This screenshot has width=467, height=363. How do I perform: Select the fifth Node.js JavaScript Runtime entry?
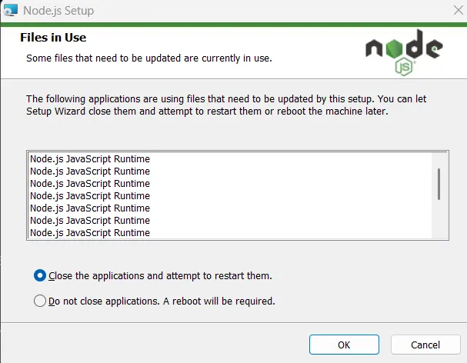tap(90, 208)
